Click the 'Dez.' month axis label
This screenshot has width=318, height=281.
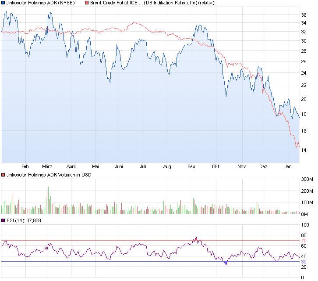(264, 166)
